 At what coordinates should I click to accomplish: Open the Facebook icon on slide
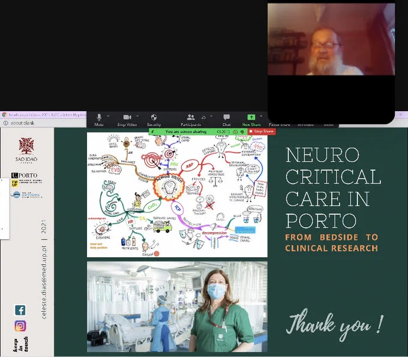(x=20, y=310)
